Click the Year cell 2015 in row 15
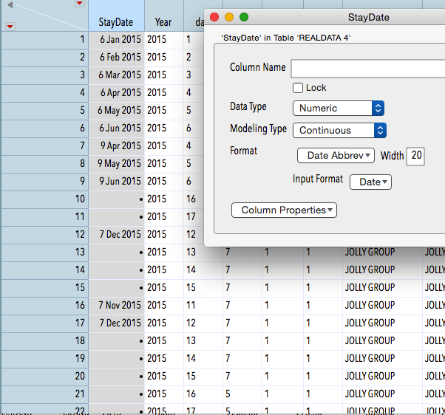 click(164, 288)
